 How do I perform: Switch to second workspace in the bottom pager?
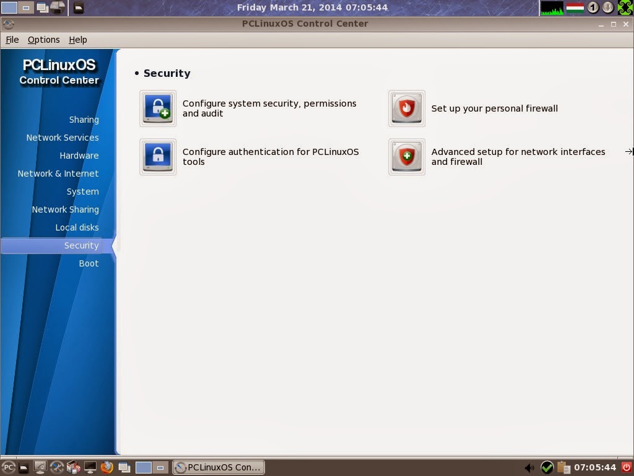160,467
